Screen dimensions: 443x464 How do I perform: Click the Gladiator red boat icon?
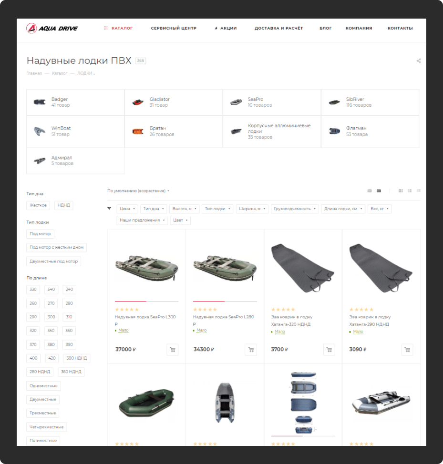(x=138, y=102)
